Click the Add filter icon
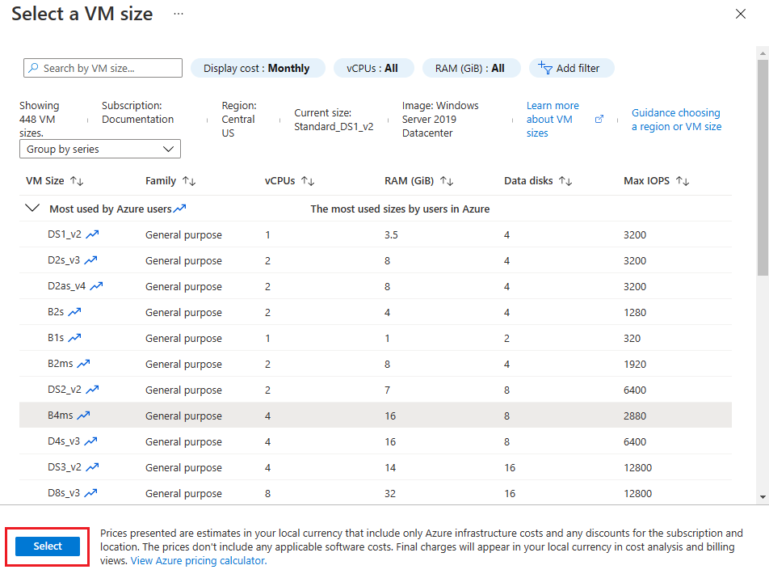769x578 pixels. click(x=546, y=68)
